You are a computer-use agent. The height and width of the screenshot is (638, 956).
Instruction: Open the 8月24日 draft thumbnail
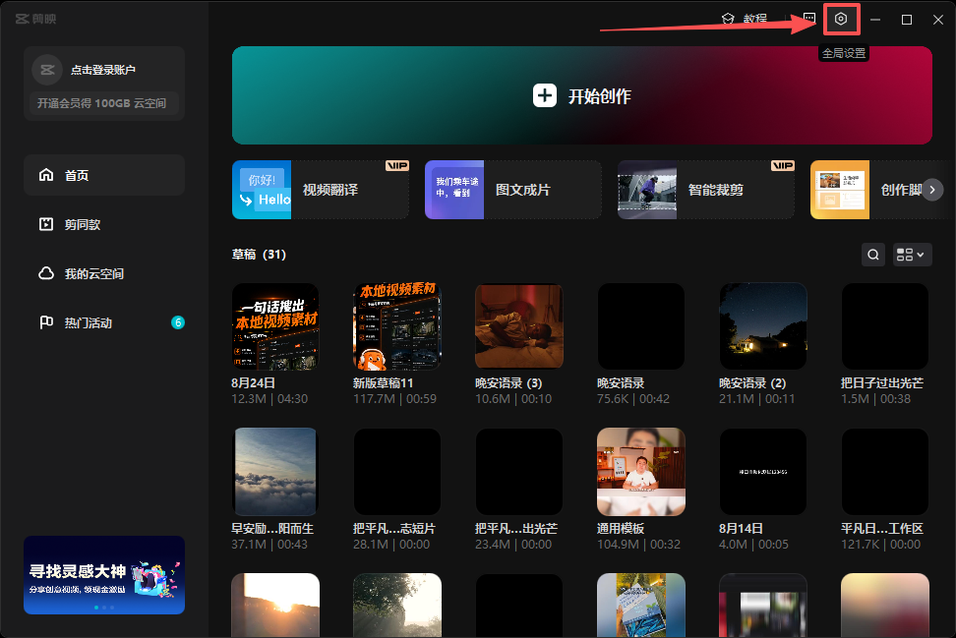pyautogui.click(x=275, y=326)
